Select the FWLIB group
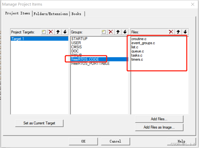199x148 pixels. (x=99, y=55)
